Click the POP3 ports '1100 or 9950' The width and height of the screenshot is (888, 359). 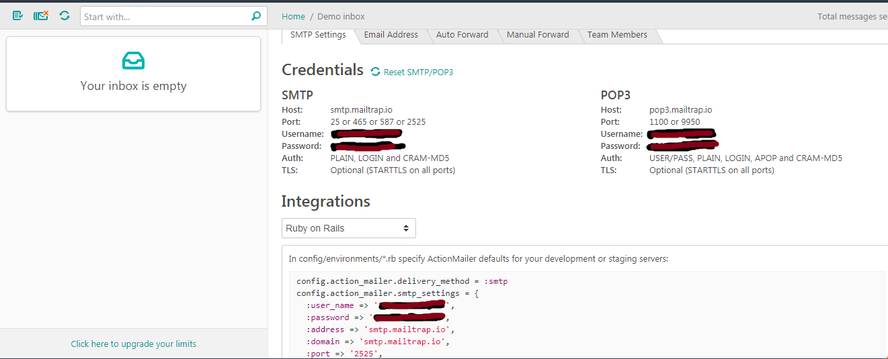674,122
